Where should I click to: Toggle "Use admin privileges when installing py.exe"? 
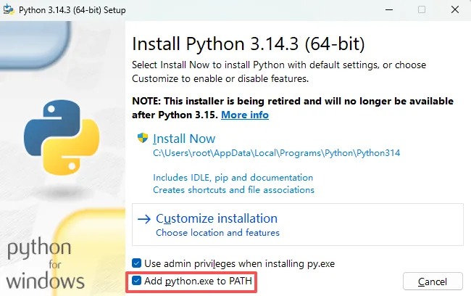[137, 263]
